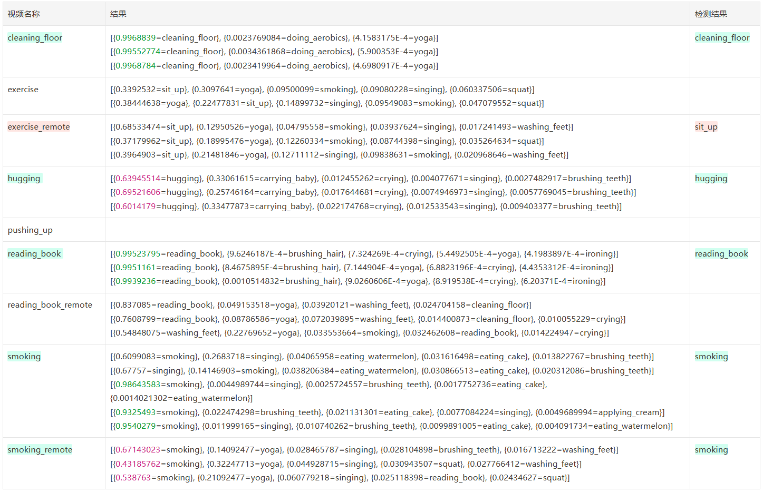Click the 0.63945514 hugging score

click(x=138, y=179)
